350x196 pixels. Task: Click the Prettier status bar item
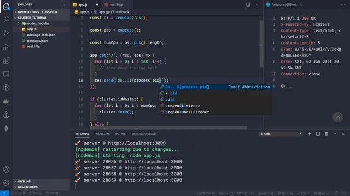tap(322, 193)
